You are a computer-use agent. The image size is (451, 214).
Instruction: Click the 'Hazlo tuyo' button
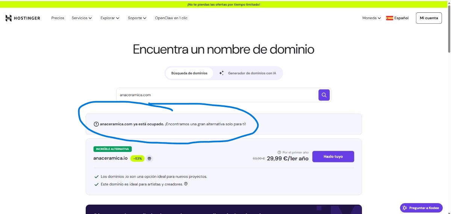pos(333,156)
